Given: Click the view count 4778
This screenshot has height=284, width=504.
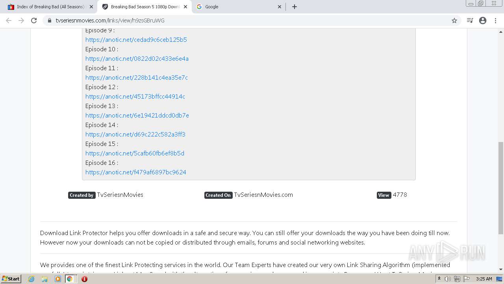Looking at the screenshot, I should click(400, 195).
